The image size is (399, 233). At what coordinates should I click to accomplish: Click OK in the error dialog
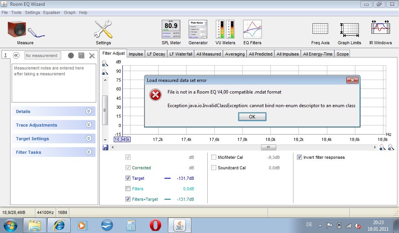click(x=252, y=116)
